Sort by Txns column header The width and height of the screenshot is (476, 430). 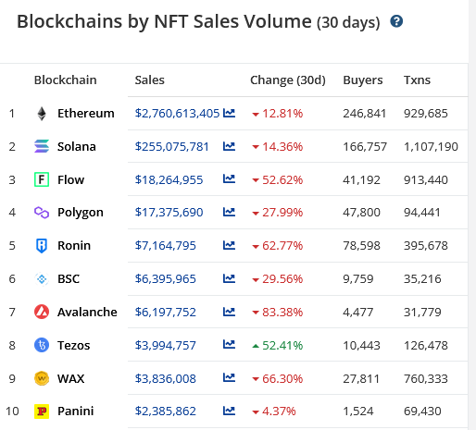point(417,80)
